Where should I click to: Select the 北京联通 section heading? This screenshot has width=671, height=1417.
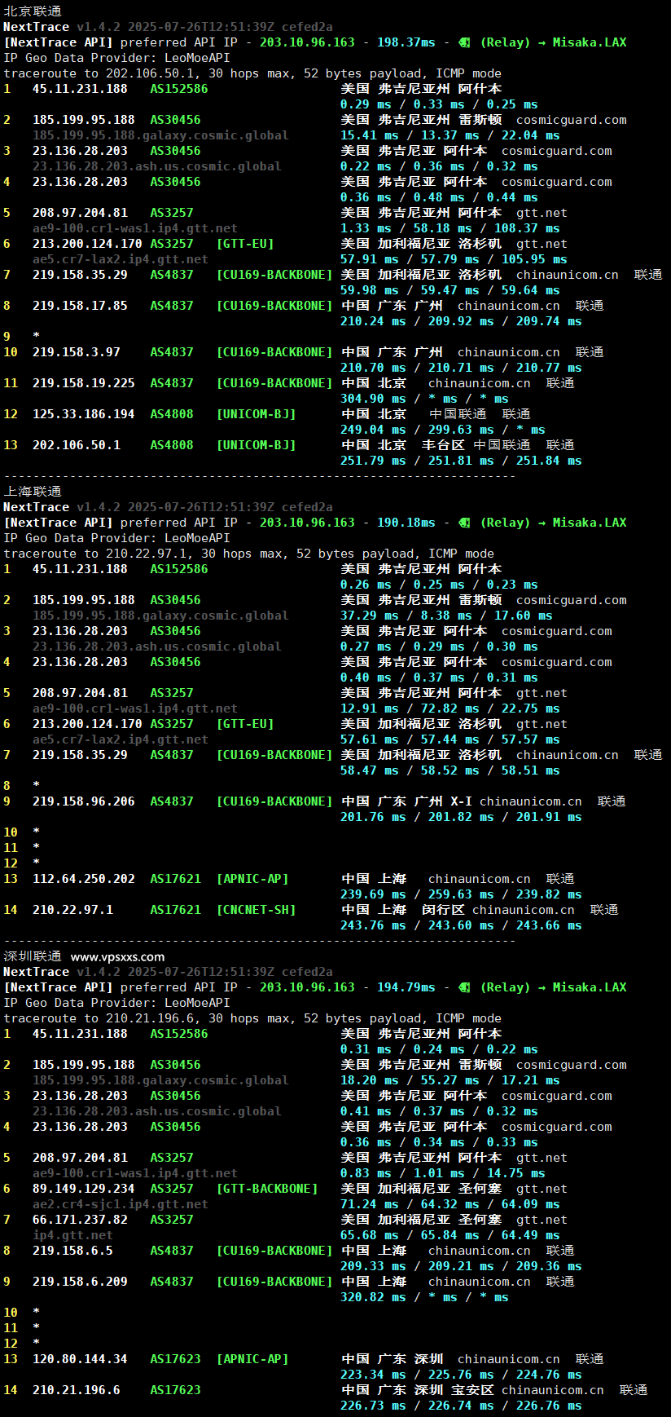pos(33,11)
